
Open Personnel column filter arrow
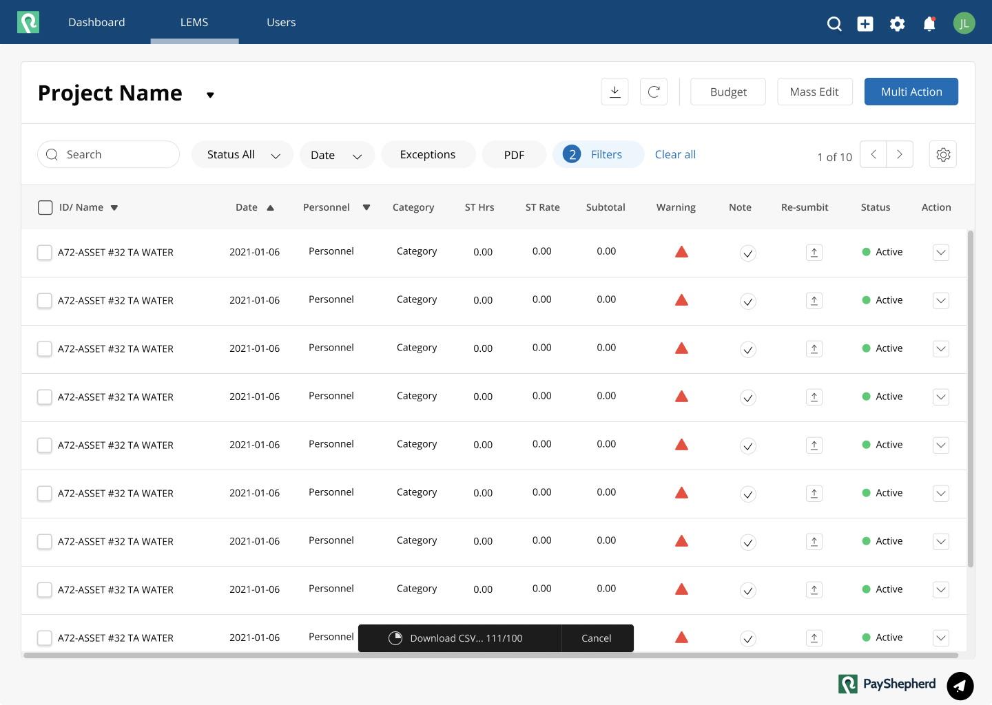(366, 207)
